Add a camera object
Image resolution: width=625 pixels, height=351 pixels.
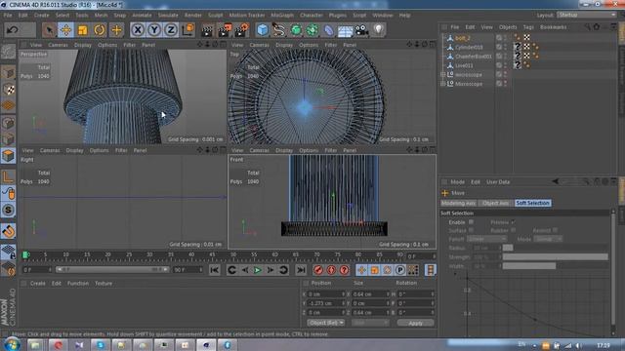(361, 30)
